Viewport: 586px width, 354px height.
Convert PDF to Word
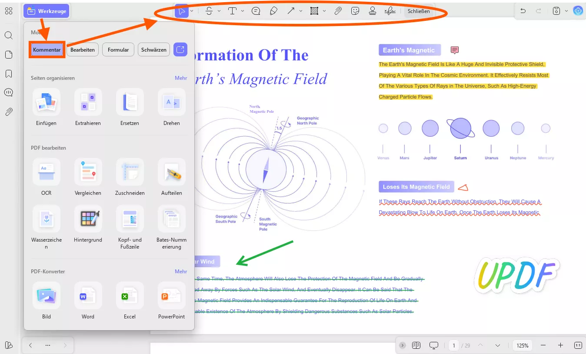pos(88,301)
